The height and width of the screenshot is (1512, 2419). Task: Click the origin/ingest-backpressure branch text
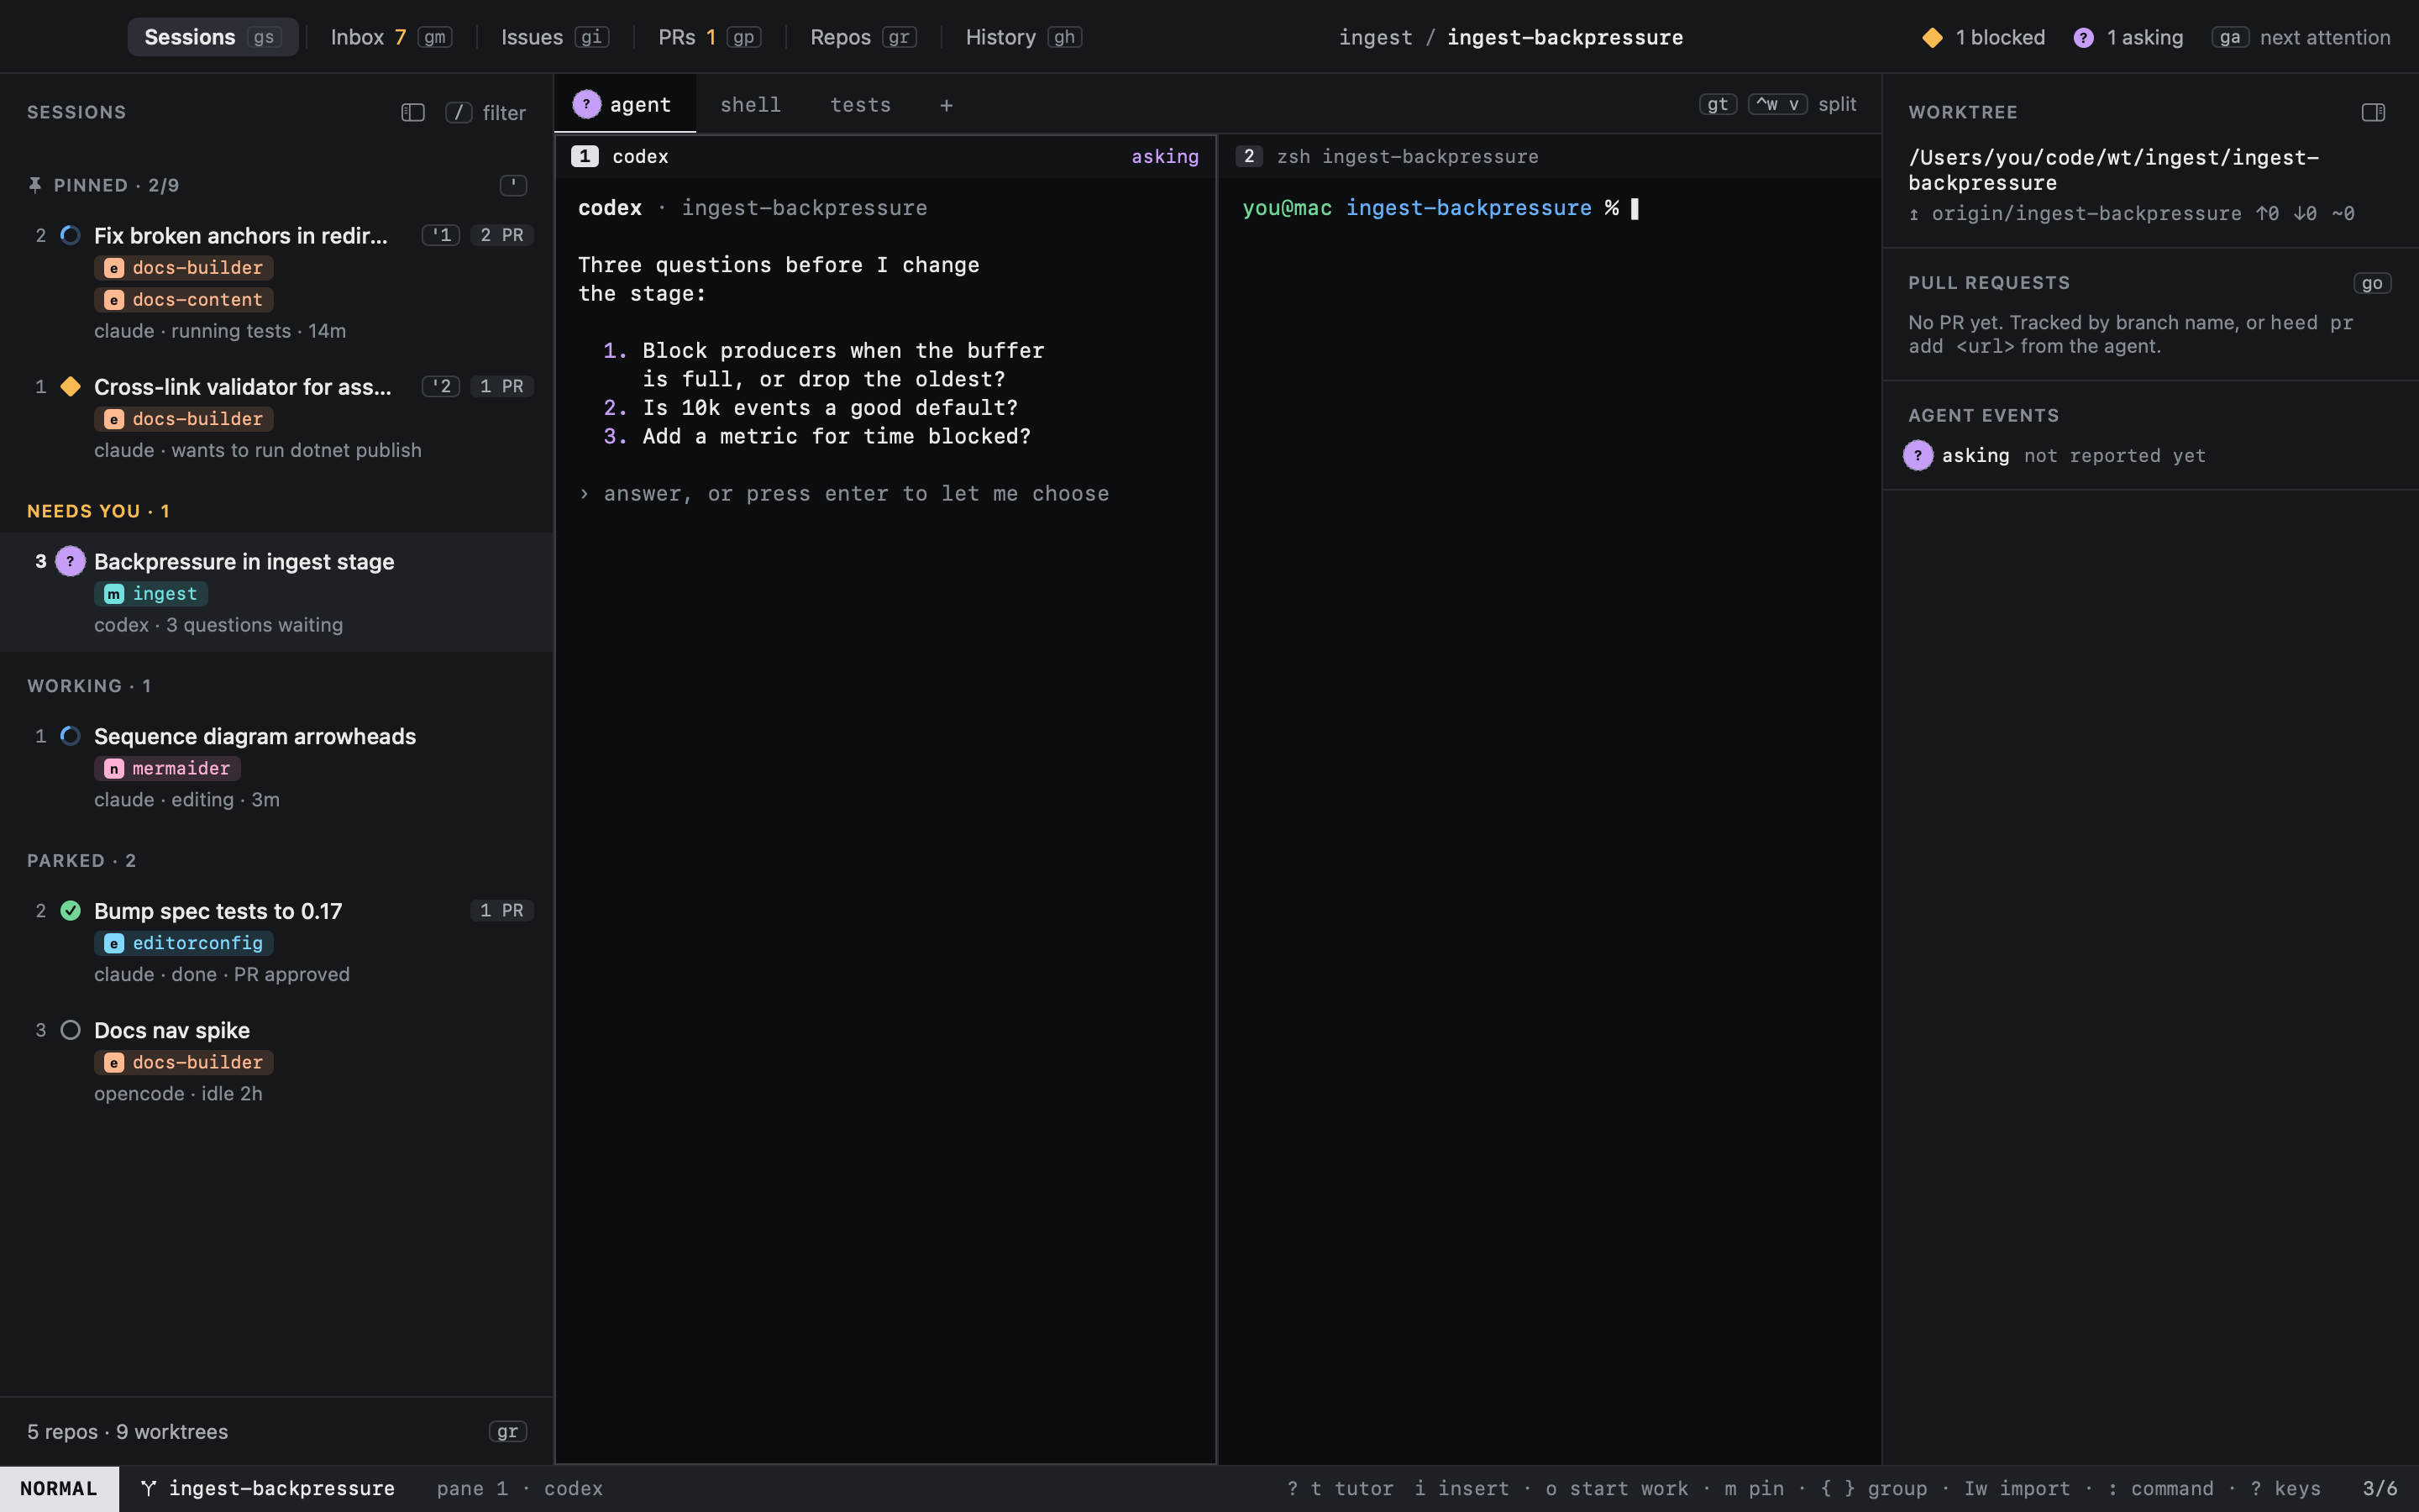(x=2086, y=213)
